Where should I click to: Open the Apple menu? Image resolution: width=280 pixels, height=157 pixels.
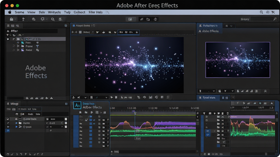tap(10, 12)
